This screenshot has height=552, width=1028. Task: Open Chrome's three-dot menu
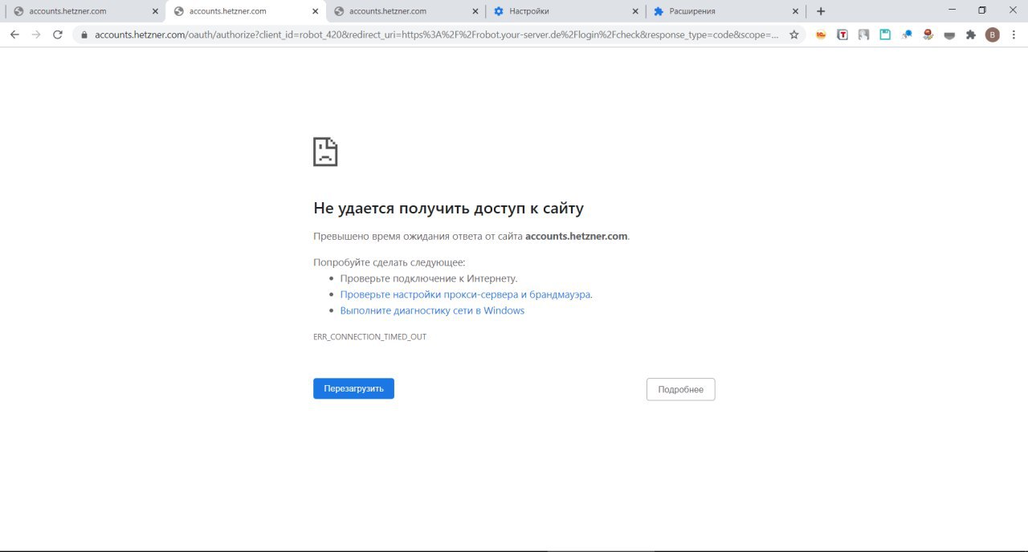click(x=1014, y=34)
